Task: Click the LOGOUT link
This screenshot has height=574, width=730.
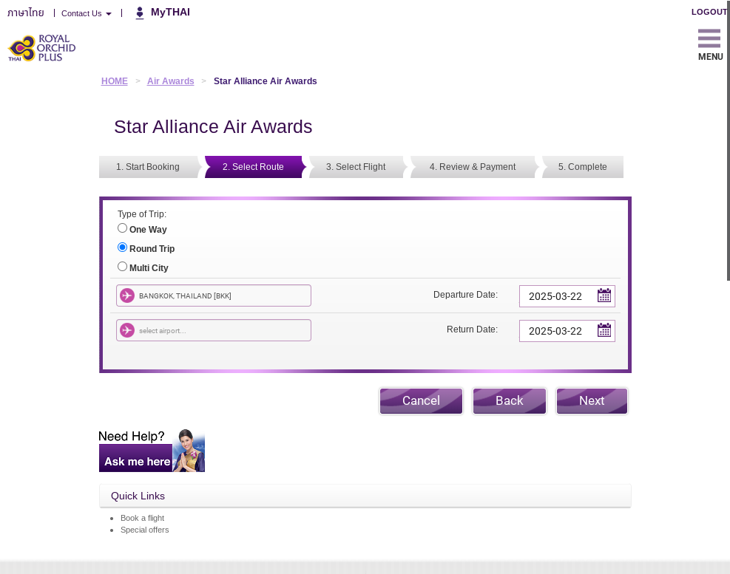Action: point(709,12)
